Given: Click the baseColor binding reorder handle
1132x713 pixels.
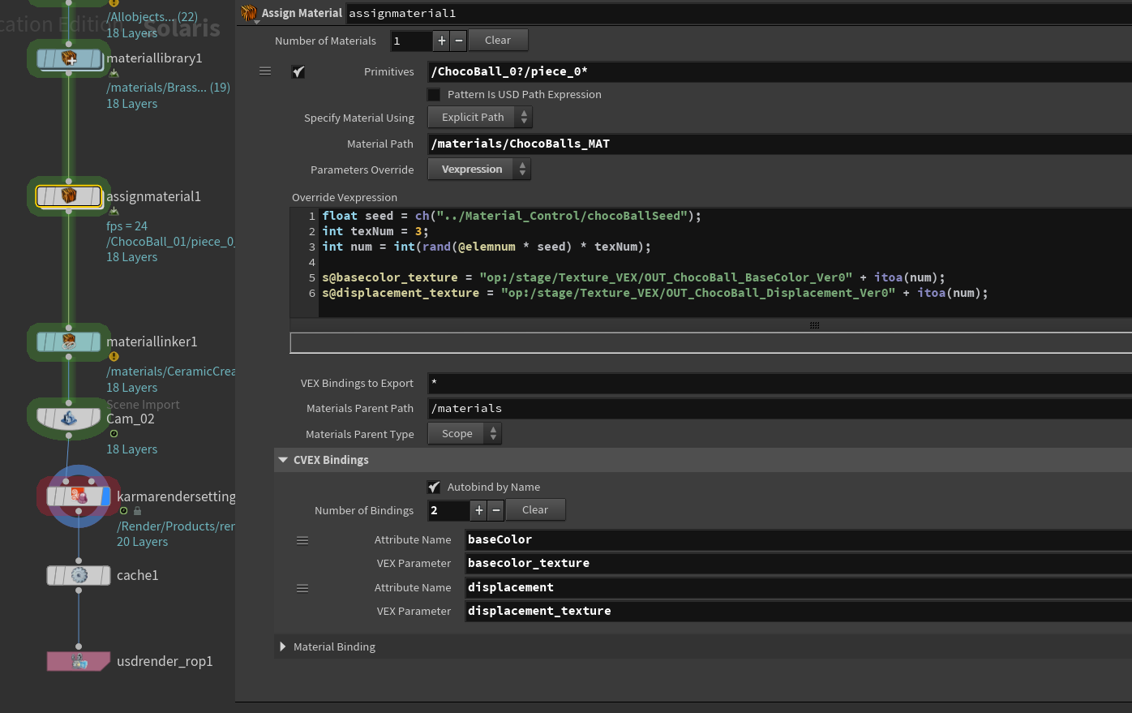Looking at the screenshot, I should click(302, 540).
